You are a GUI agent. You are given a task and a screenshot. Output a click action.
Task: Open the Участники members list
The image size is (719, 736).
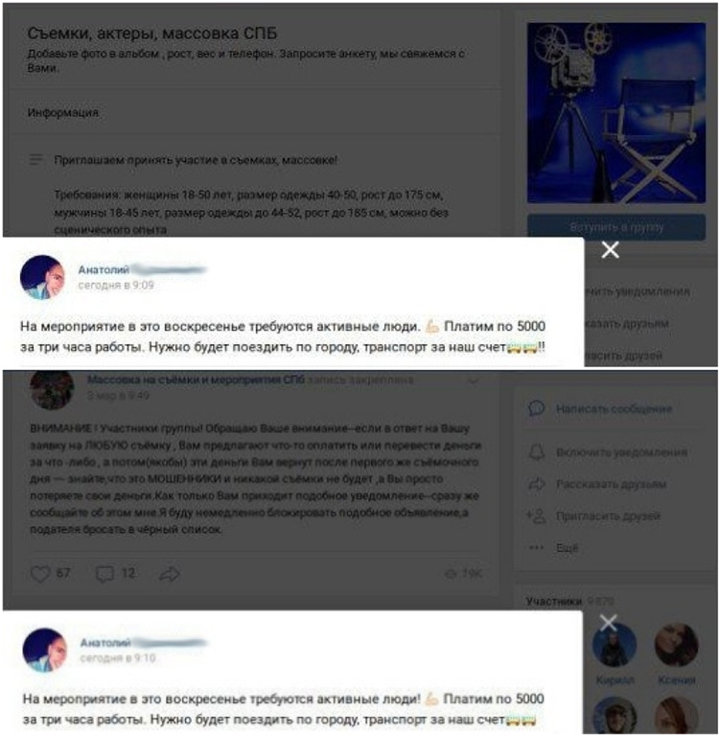[554, 601]
